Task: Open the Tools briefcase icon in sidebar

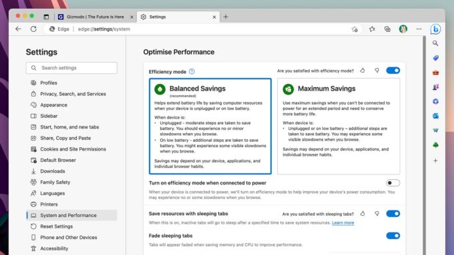Action: click(x=435, y=72)
